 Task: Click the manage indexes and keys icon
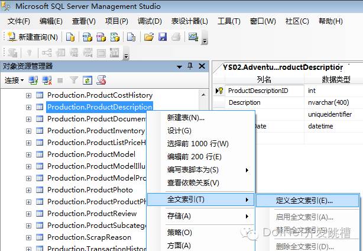coord(60,53)
